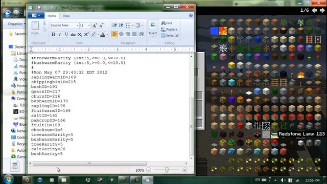Expand the list style dropdown arrow

click(133, 26)
